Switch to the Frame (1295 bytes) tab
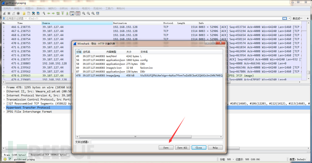The width and height of the screenshot is (312, 163). pyautogui.click(x=15, y=155)
